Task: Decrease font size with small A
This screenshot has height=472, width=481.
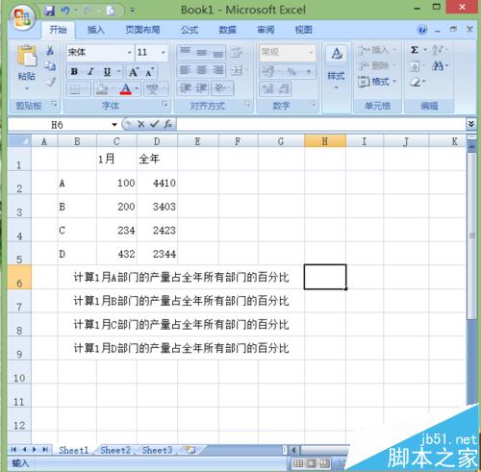Action: coord(149,72)
